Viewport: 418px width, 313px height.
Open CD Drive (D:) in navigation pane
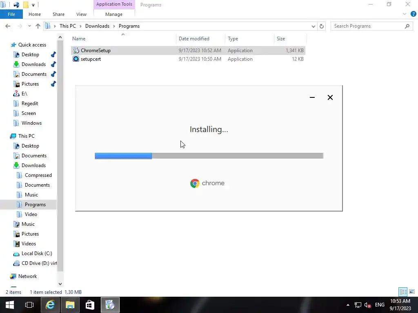39,263
